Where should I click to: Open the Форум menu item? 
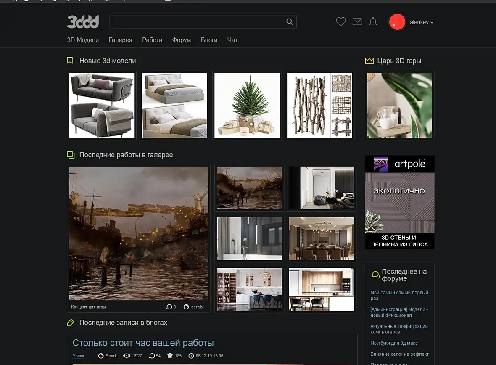(182, 40)
